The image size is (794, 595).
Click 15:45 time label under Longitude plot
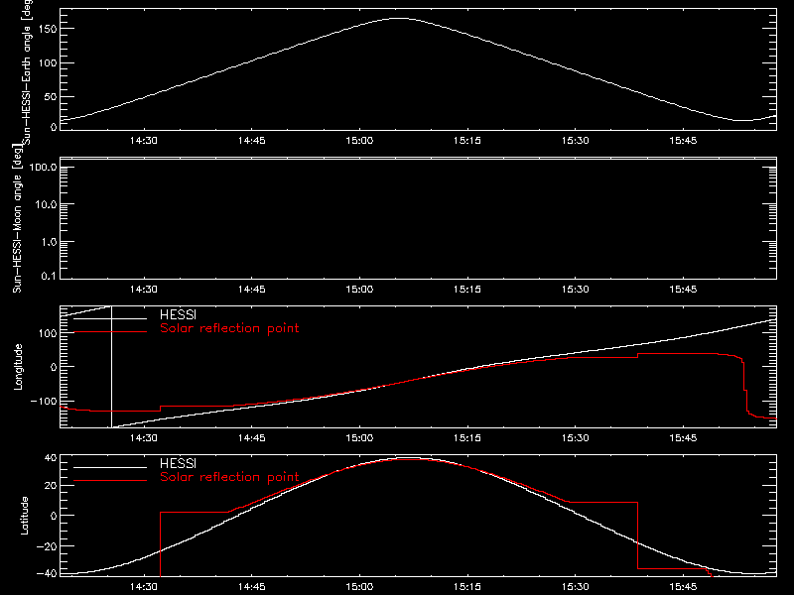tap(683, 438)
